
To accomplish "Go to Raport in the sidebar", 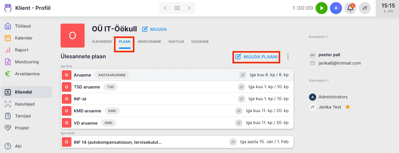I will coord(22,50).
